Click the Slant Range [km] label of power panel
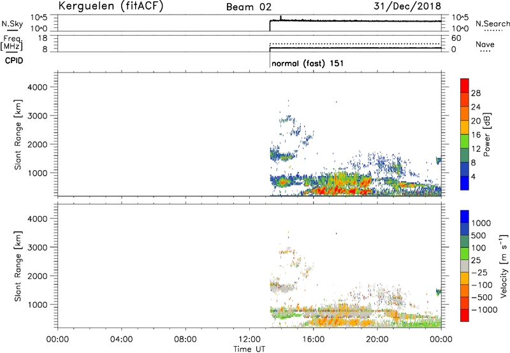 [18, 134]
